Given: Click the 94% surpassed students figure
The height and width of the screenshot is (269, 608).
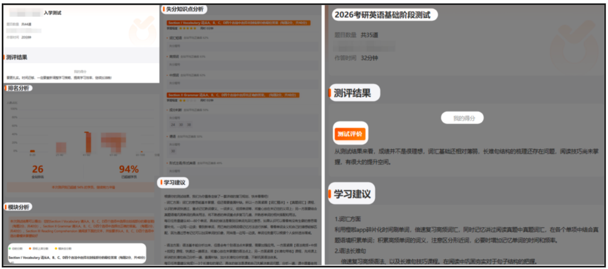Looking at the screenshot, I should 128,169.
